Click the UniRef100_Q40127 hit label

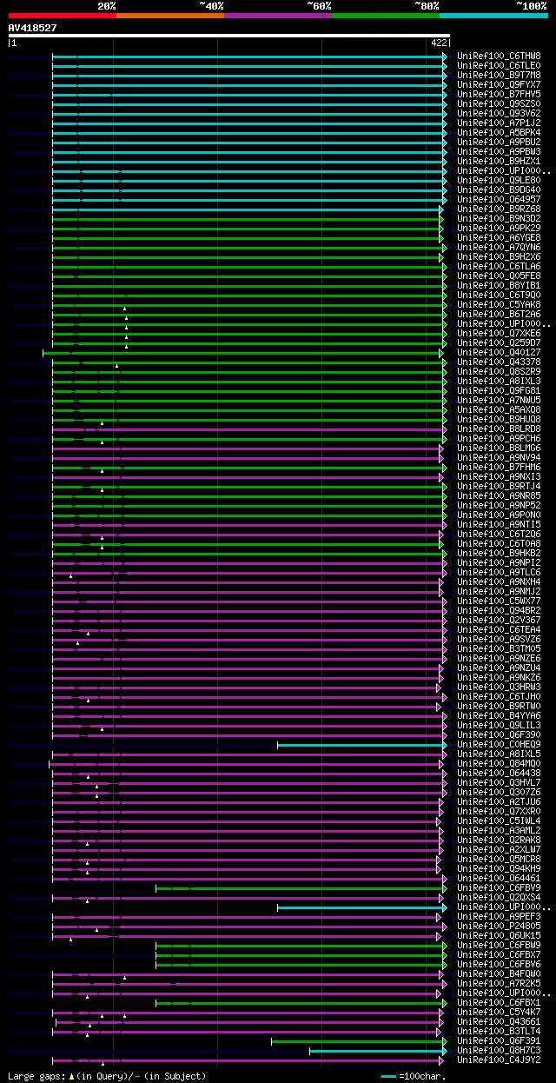(499, 352)
